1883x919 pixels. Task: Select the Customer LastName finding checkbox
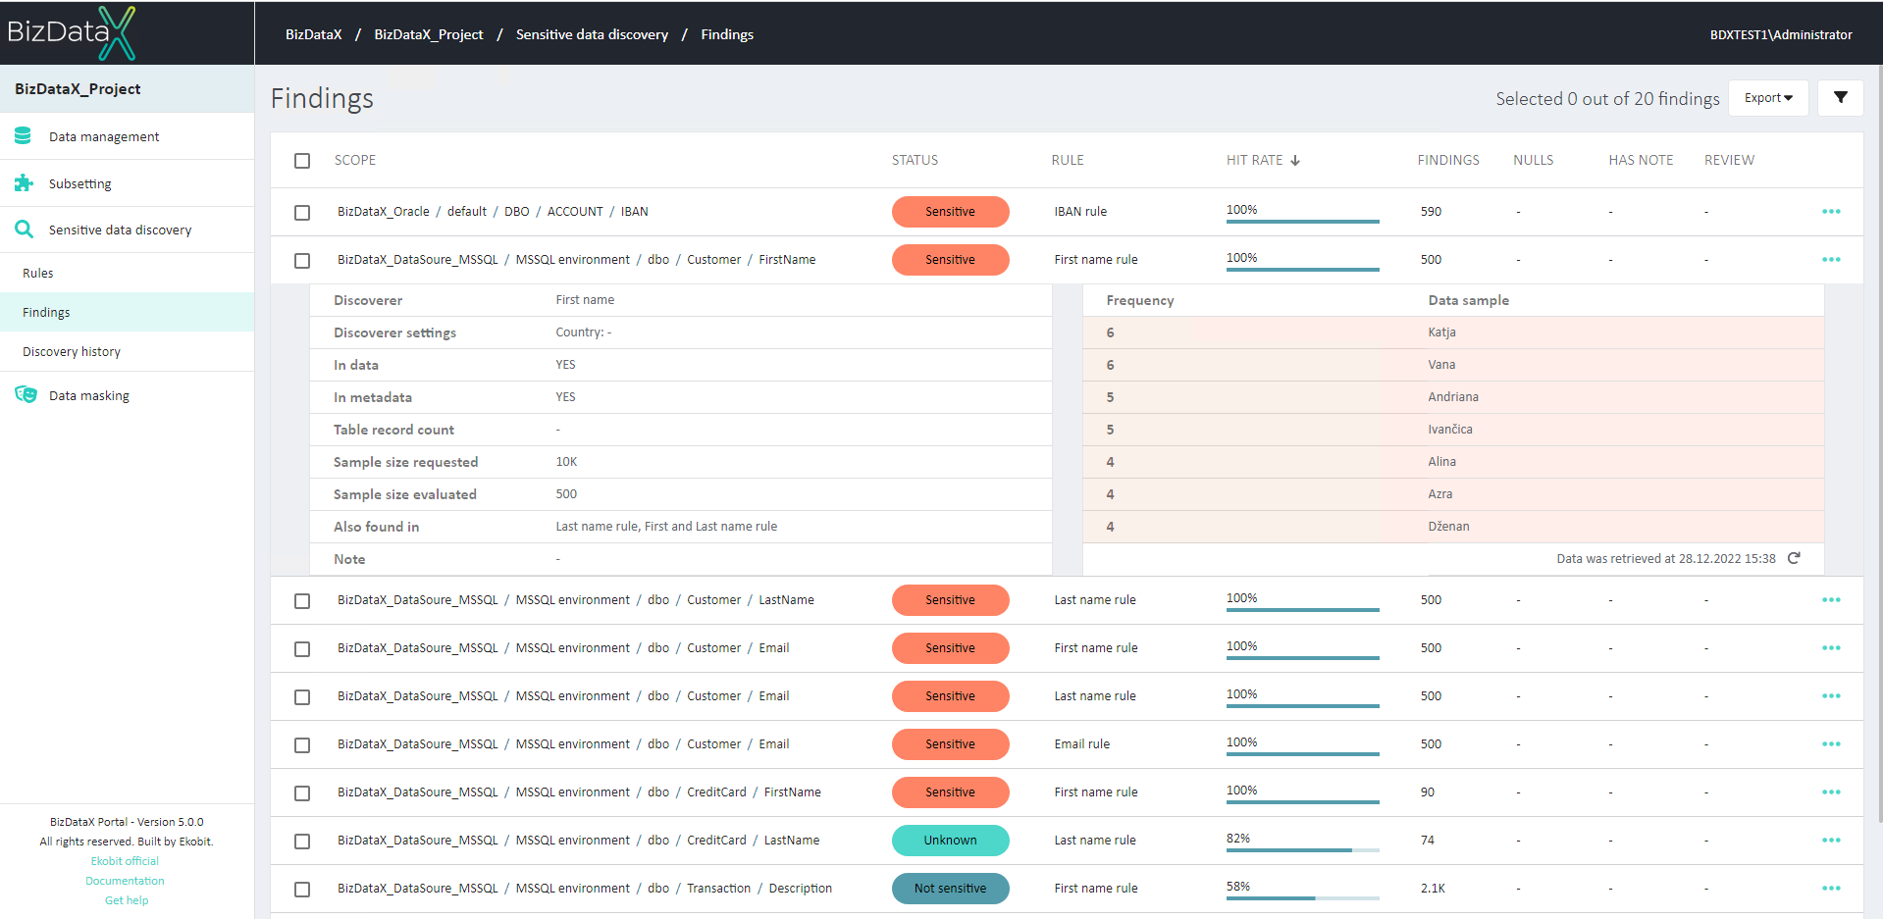pyautogui.click(x=302, y=601)
